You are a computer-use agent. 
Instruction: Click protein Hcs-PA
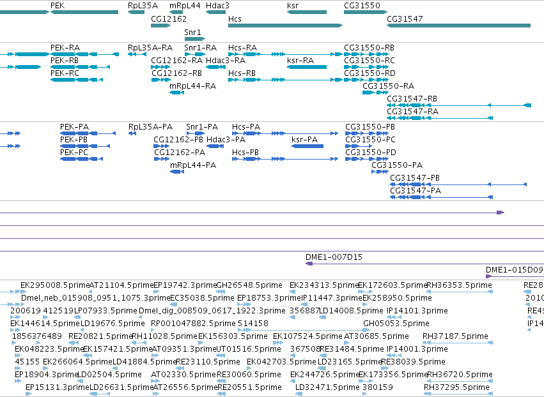pos(285,133)
